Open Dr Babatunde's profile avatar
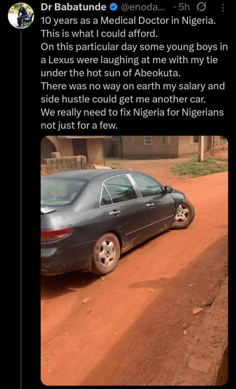 [x=21, y=16]
